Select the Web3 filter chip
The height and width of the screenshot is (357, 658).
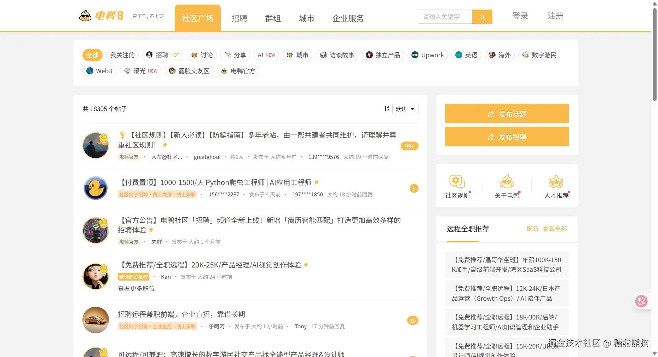[x=99, y=71]
